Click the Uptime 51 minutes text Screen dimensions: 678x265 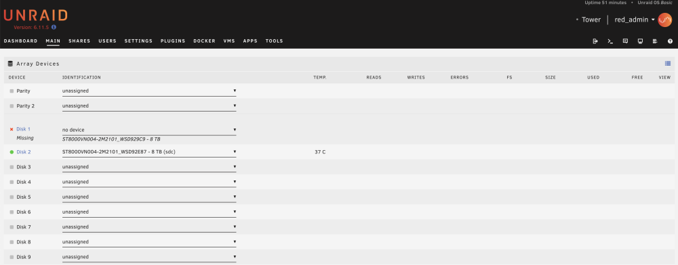(605, 3)
